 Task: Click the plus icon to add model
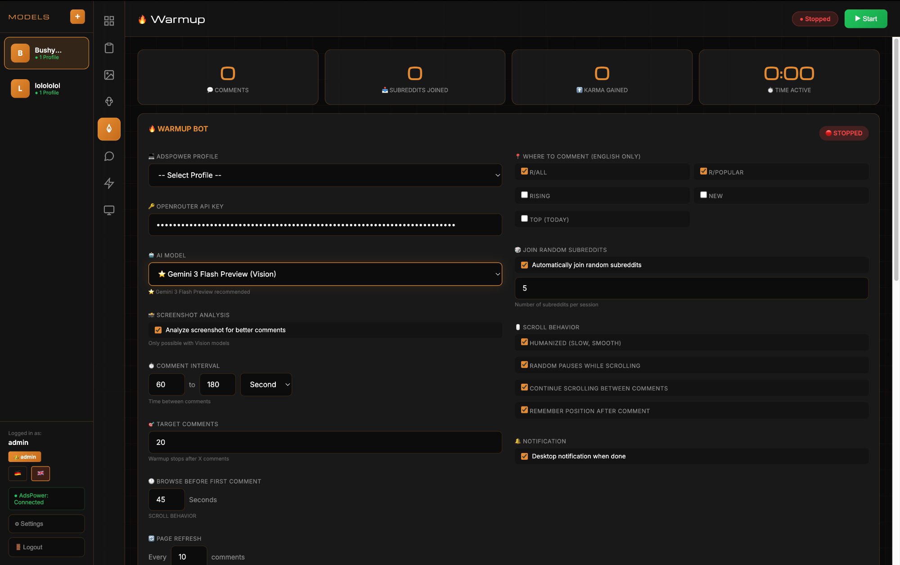point(77,17)
